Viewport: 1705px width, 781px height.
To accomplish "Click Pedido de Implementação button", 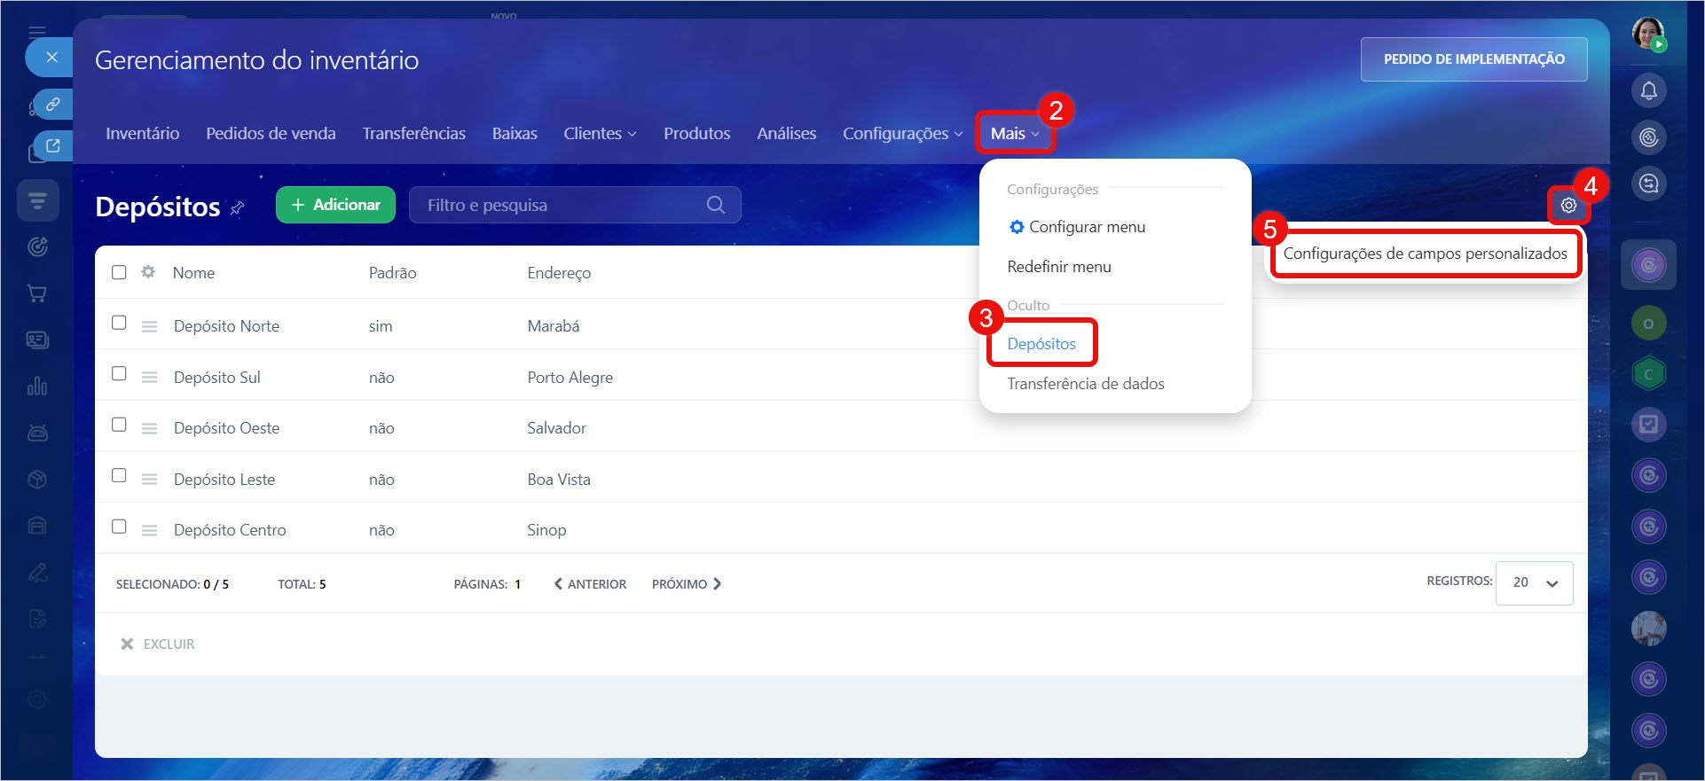I will 1473,59.
